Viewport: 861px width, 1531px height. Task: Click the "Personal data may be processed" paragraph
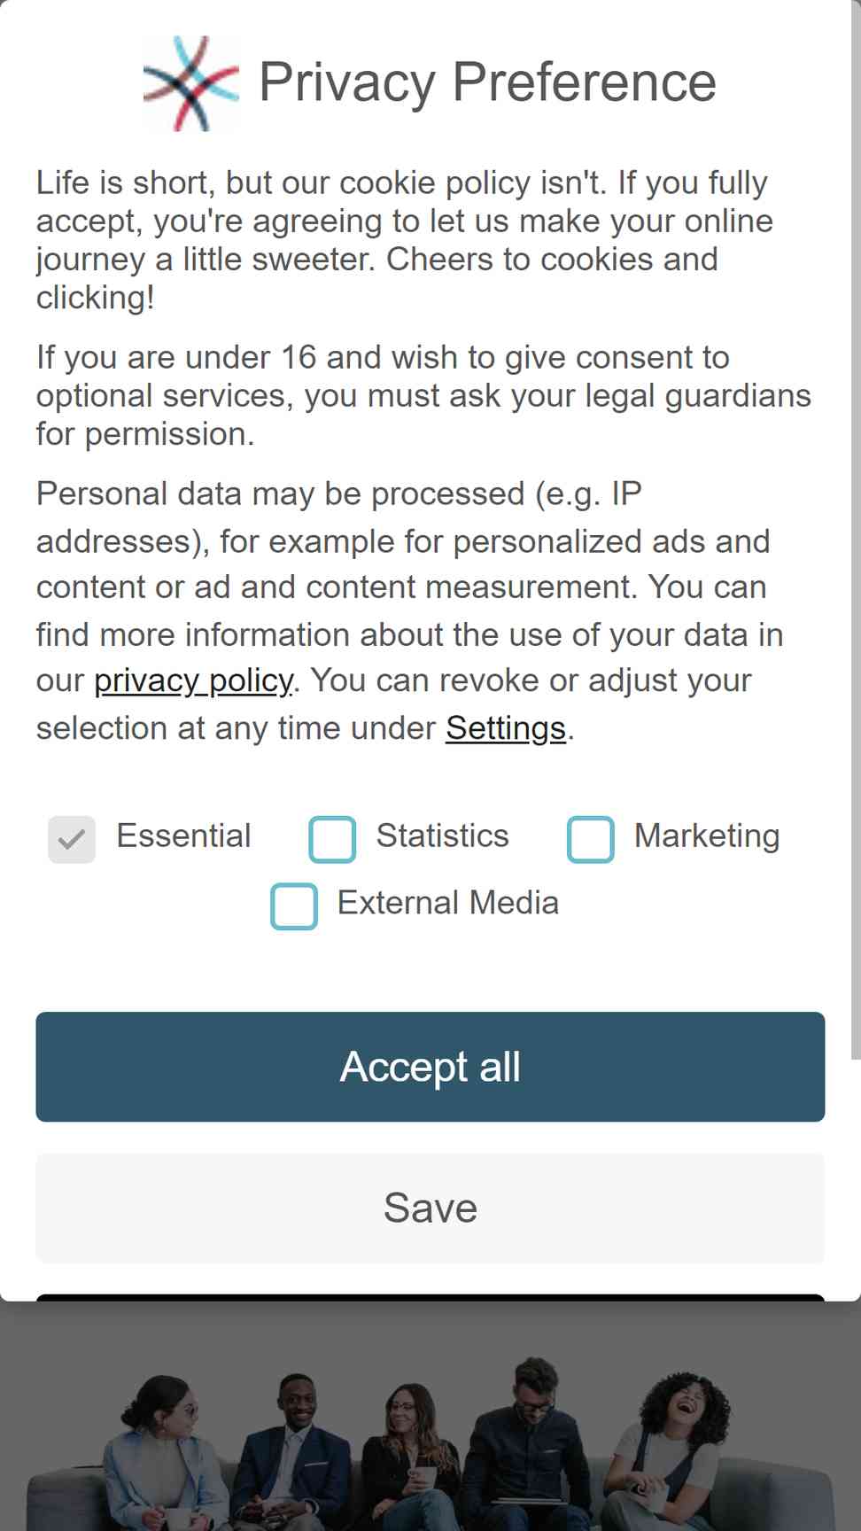409,611
